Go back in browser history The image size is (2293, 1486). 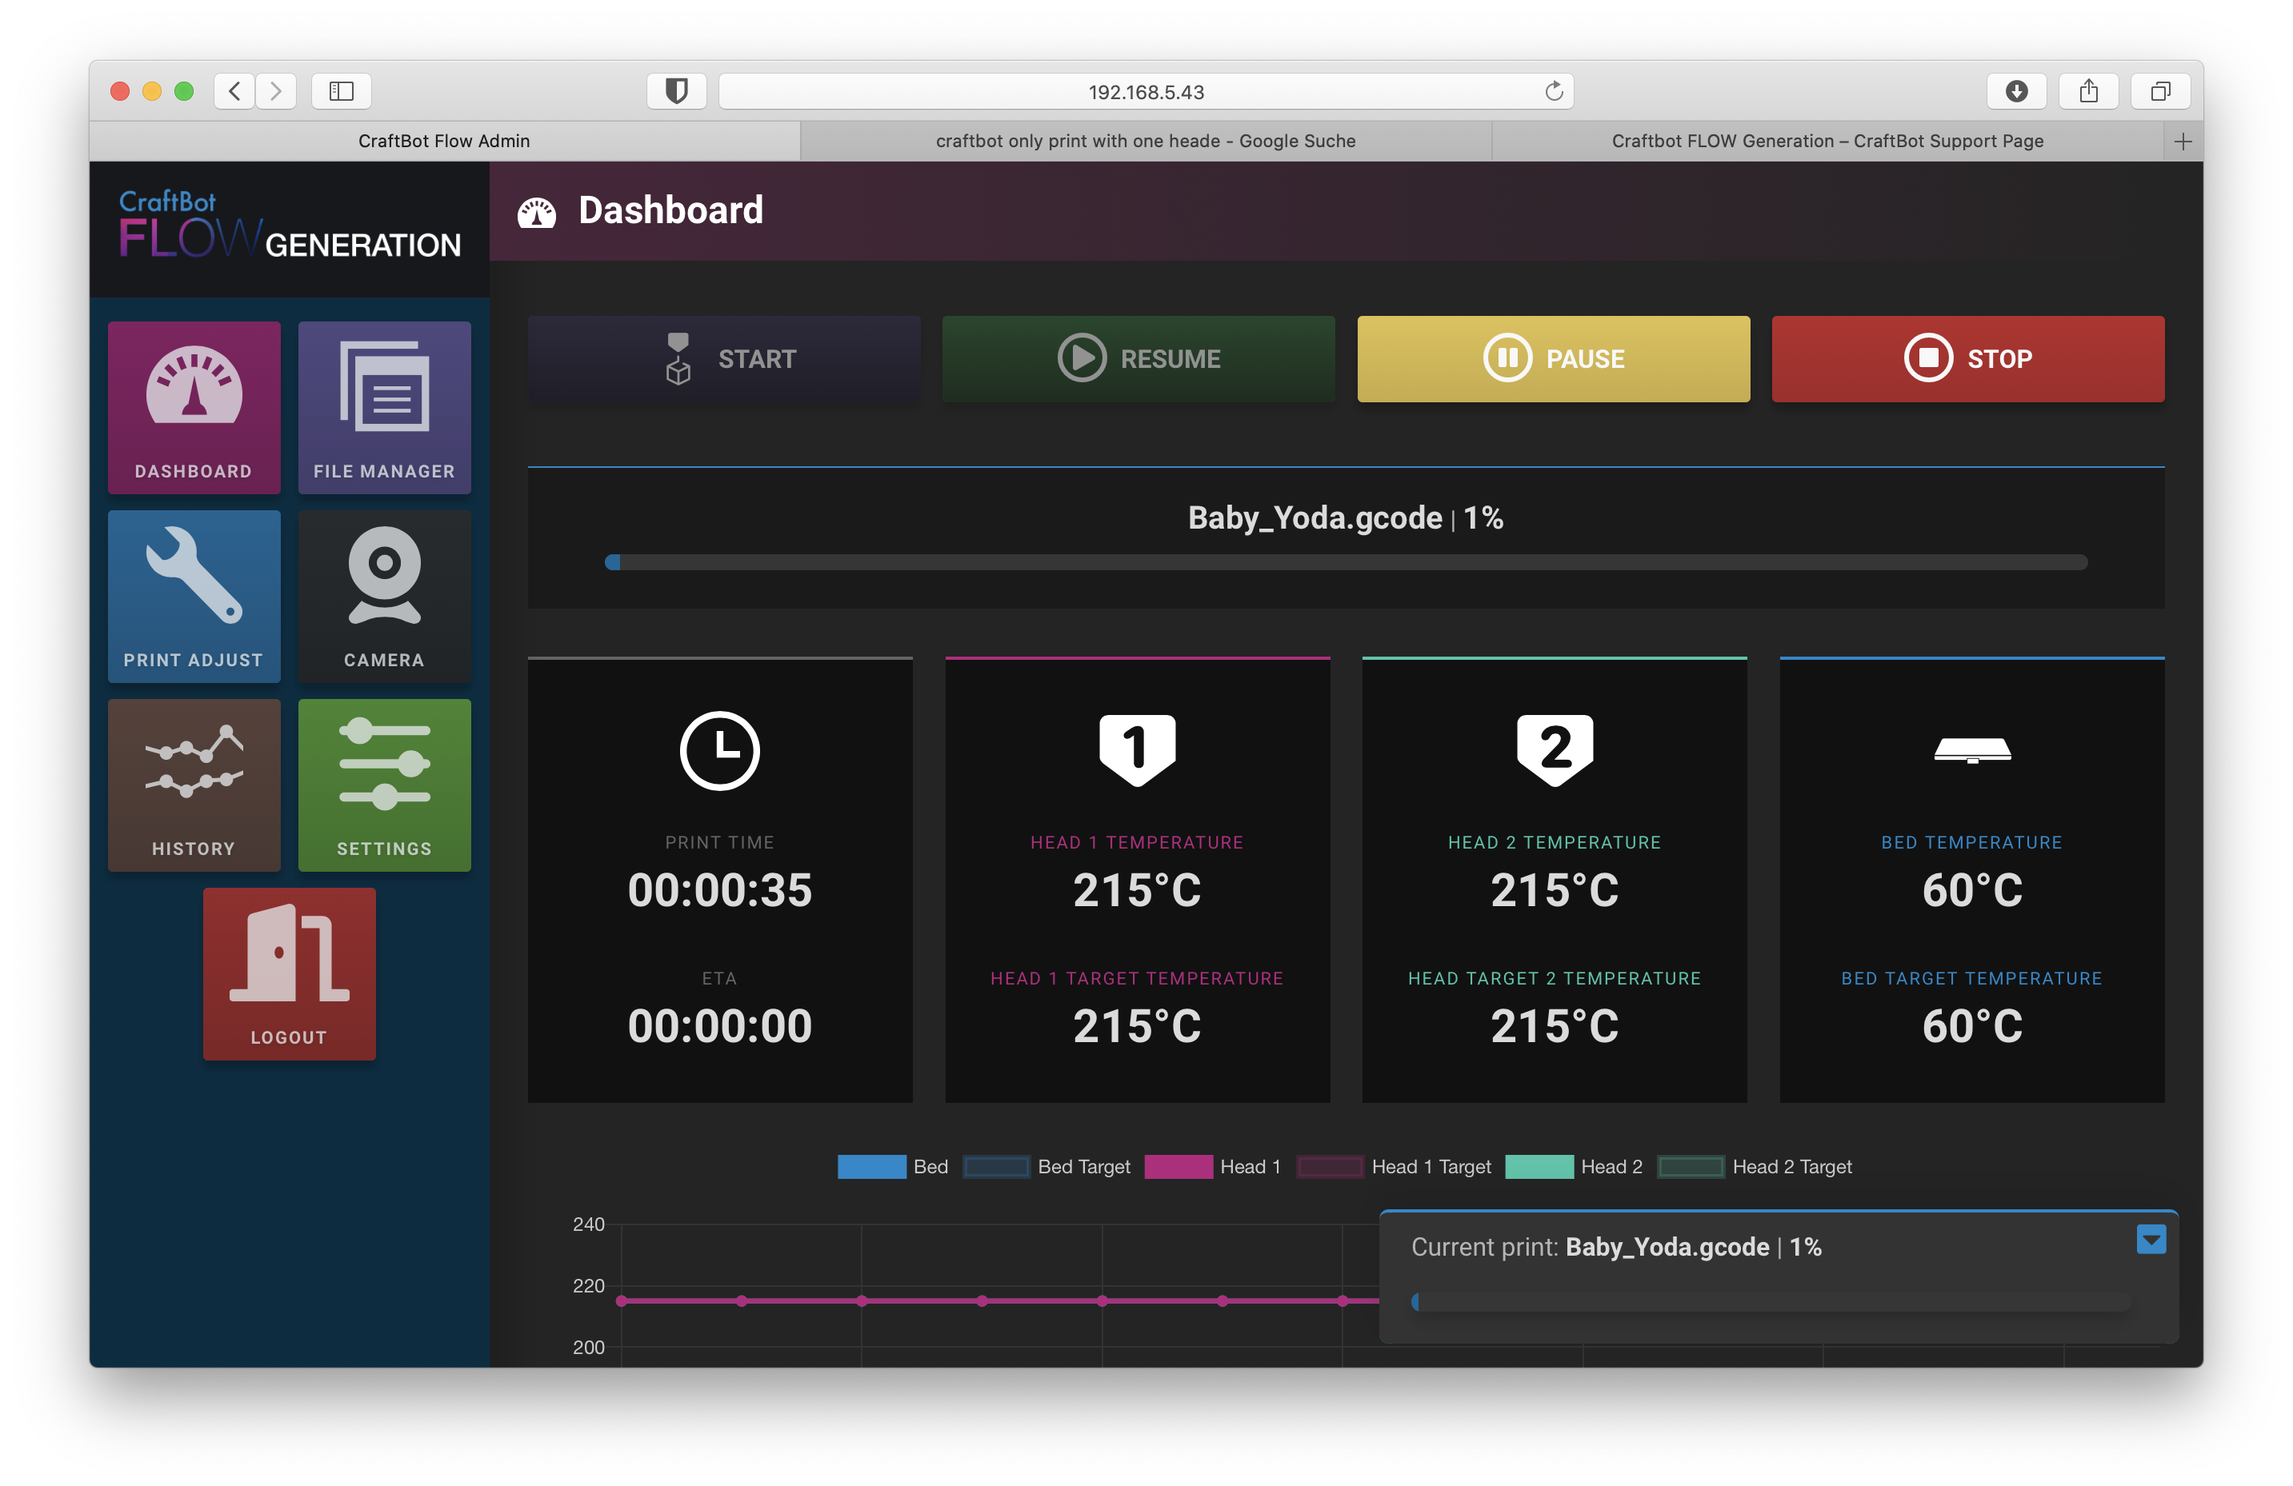click(234, 91)
